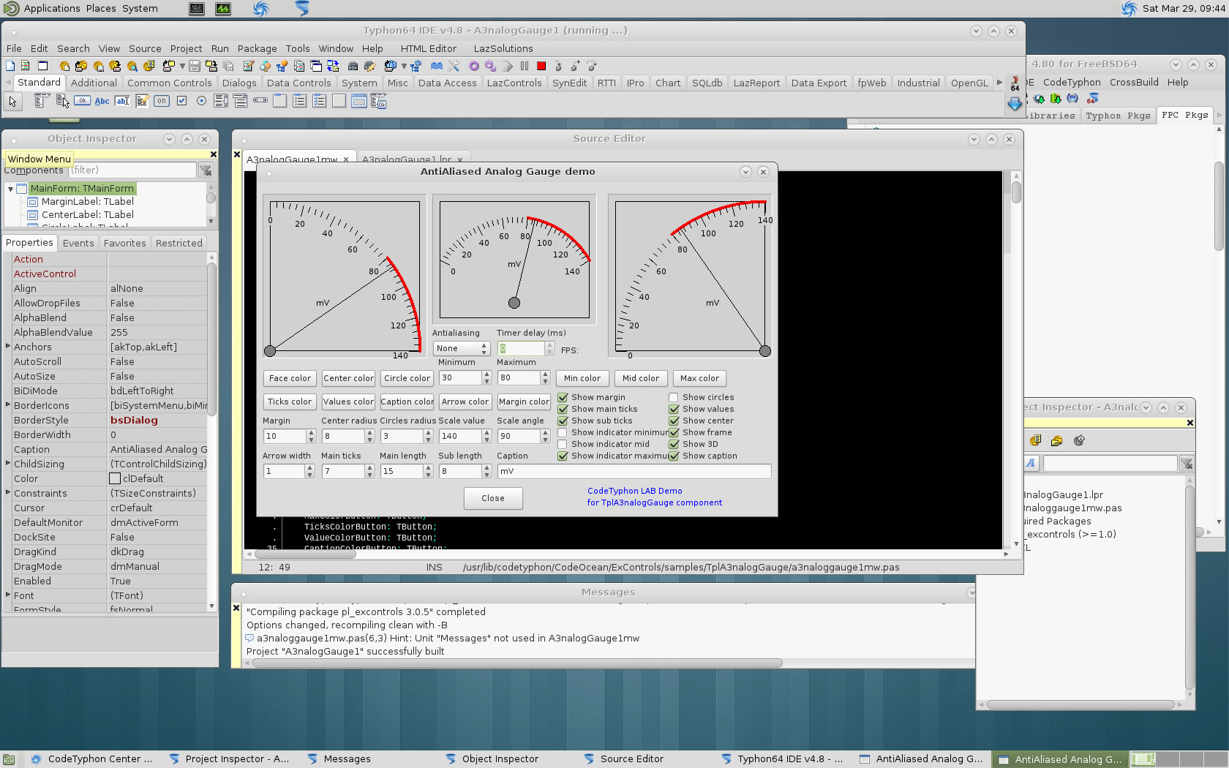This screenshot has width=1229, height=768.
Task: Toggle the Show values checkbox
Action: 674,409
